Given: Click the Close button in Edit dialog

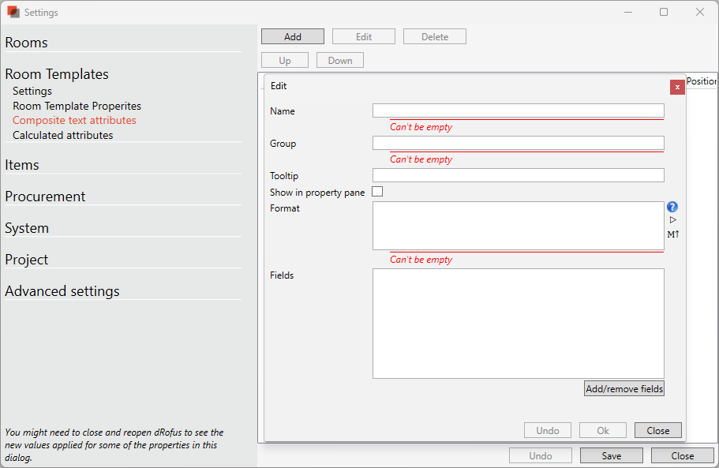Looking at the screenshot, I should [x=657, y=430].
